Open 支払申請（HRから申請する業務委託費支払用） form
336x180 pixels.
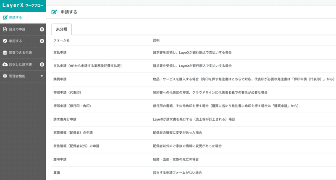[x=88, y=66]
